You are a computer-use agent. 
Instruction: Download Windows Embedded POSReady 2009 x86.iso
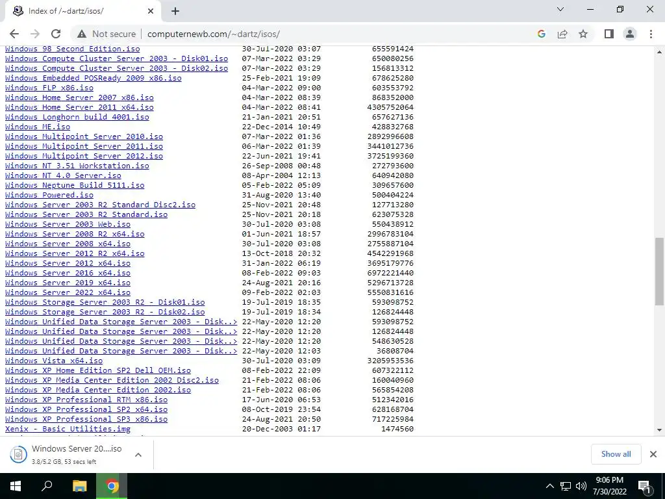tap(94, 78)
